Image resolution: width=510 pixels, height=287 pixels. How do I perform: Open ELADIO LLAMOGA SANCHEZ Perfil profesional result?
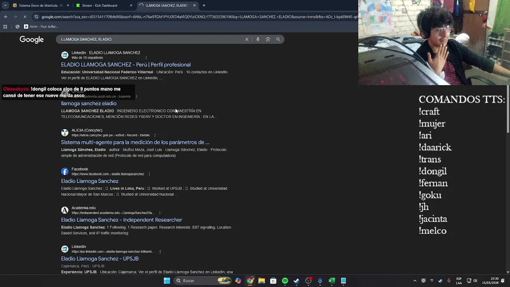(x=126, y=65)
